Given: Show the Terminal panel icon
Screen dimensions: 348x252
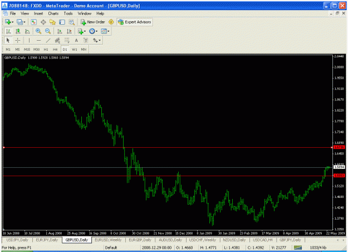Looking at the screenshot, I should (62, 22).
